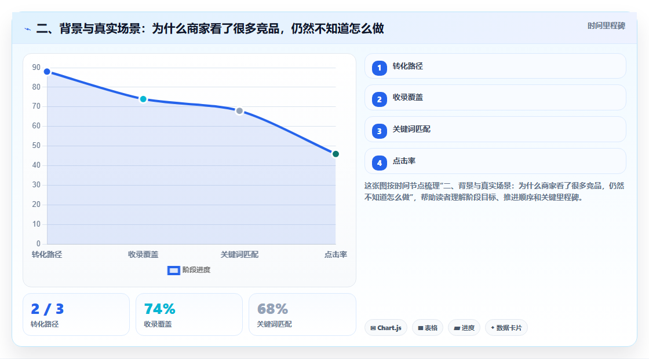Click the x-axis label 关键词匹配
The image size is (649, 359).
click(239, 255)
